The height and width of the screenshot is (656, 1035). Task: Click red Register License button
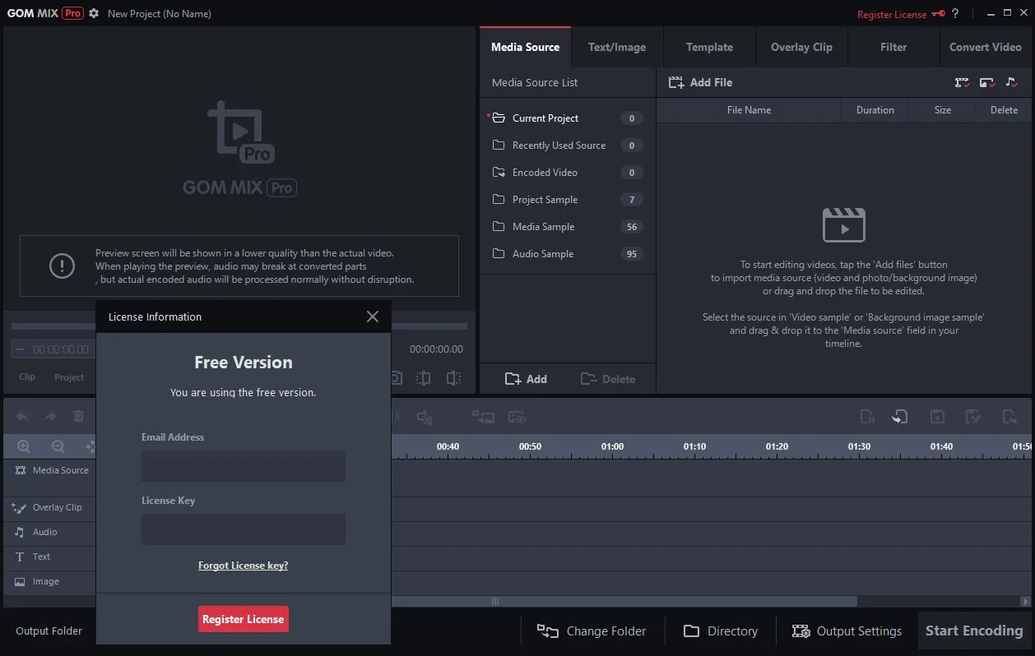pos(244,619)
